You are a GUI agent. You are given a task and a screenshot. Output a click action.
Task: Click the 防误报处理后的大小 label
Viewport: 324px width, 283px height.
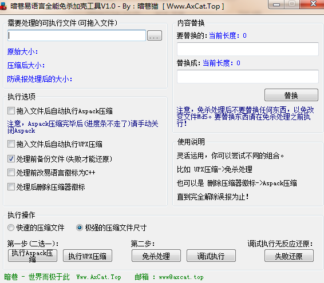tap(39, 79)
